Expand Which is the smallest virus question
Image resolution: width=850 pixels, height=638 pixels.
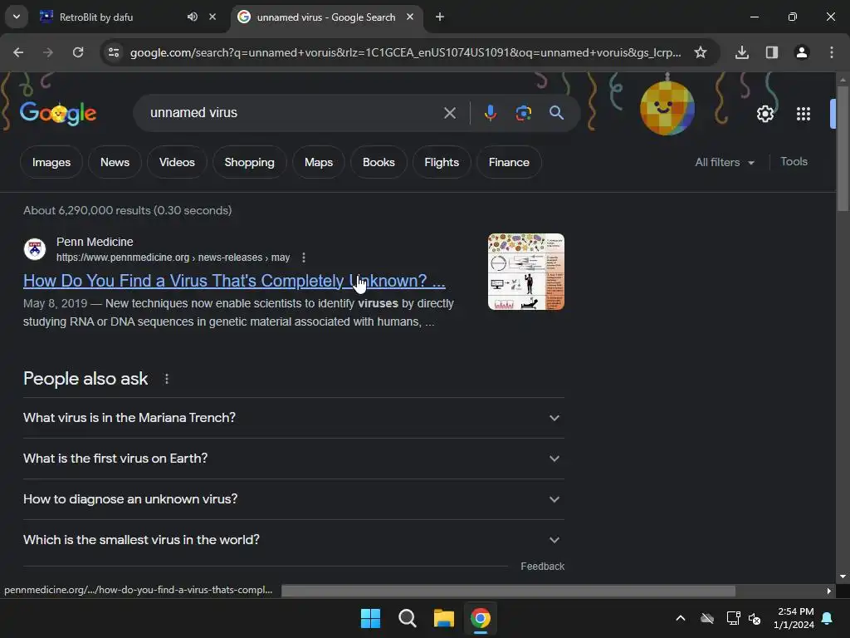294,540
